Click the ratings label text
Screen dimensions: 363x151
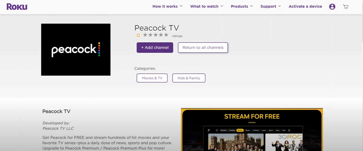click(177, 36)
